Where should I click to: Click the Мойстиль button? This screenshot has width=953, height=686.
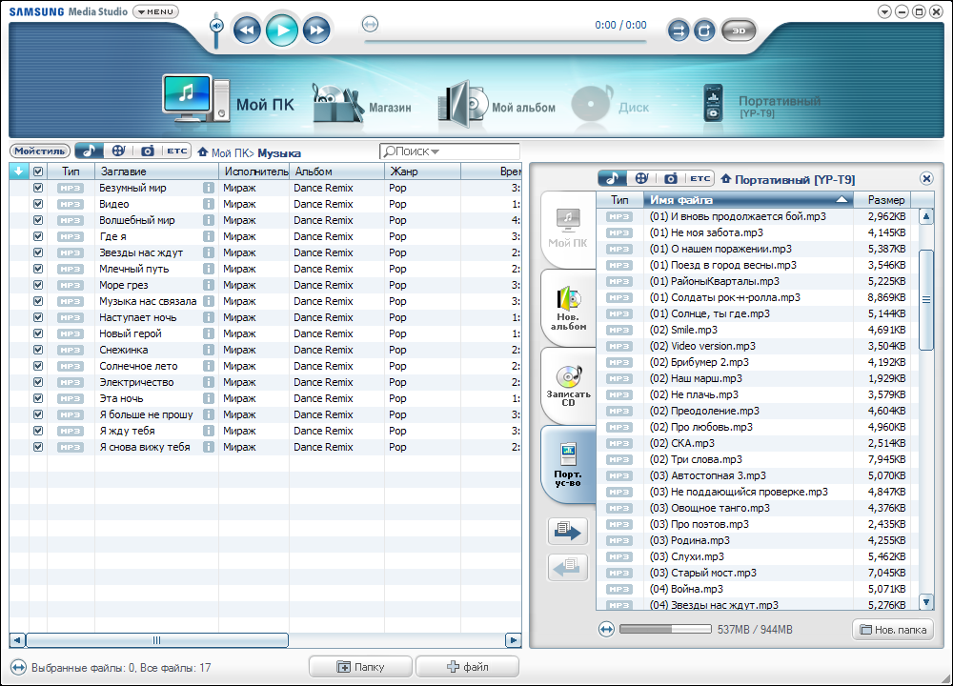(x=40, y=151)
